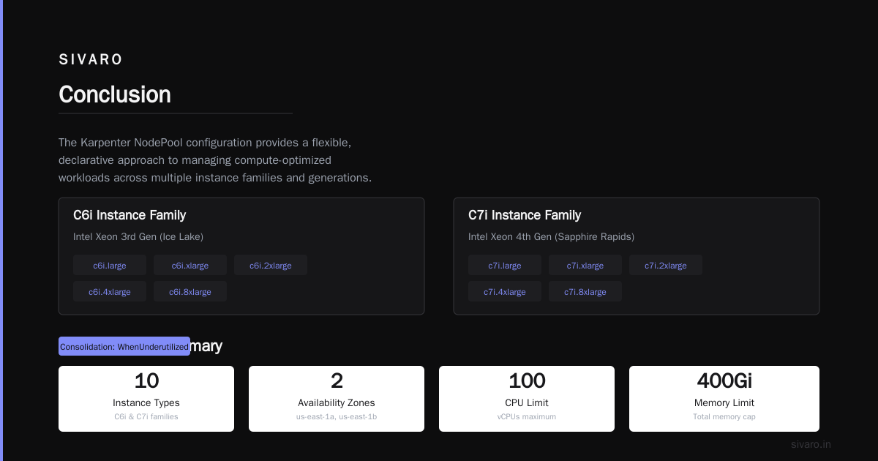The height and width of the screenshot is (461, 878).
Task: Click the us-east-1a, us-east-1b caption
Action: click(337, 417)
